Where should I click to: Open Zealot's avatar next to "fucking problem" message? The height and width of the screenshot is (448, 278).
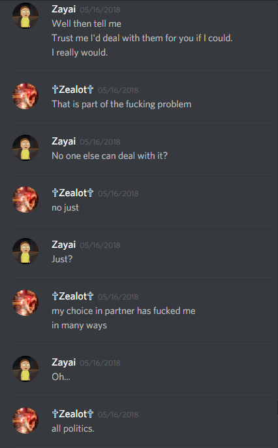(x=25, y=96)
